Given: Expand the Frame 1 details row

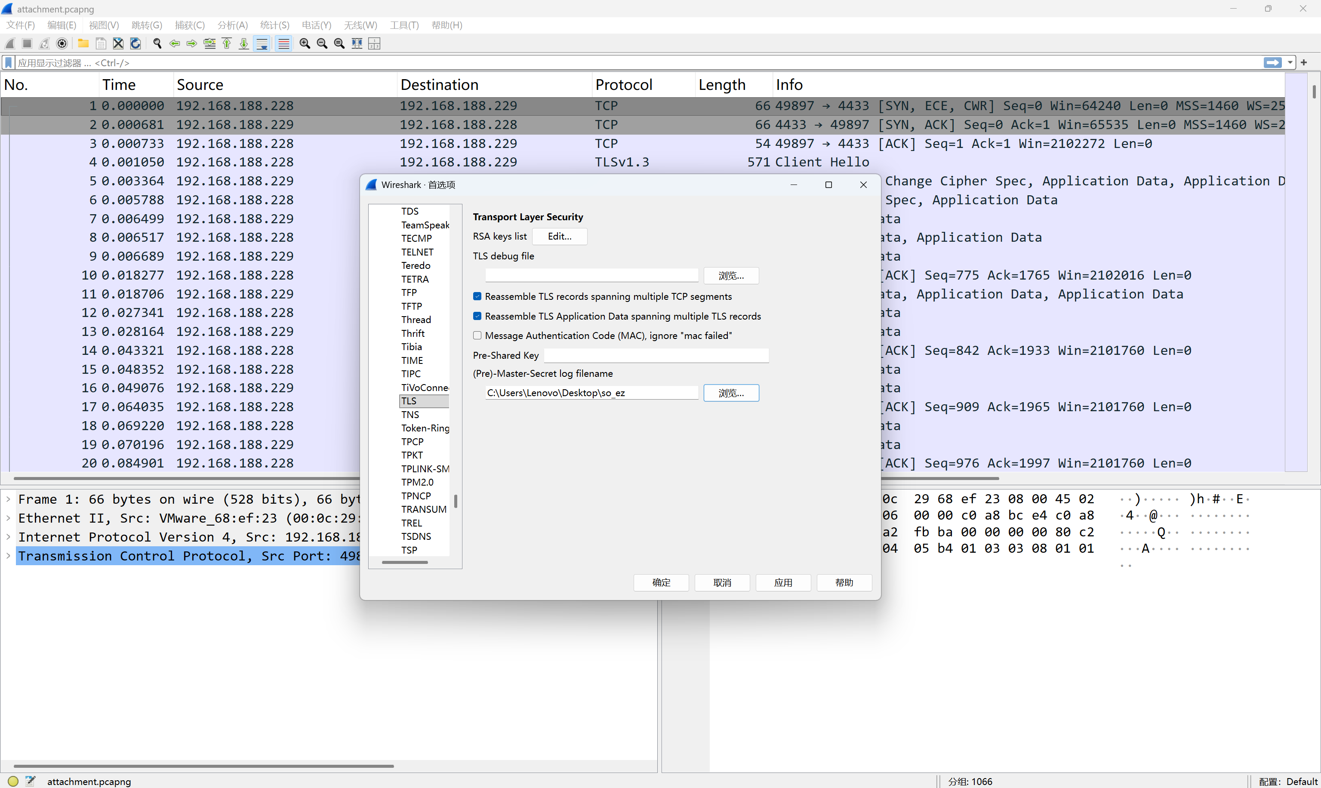Looking at the screenshot, I should click(9, 499).
